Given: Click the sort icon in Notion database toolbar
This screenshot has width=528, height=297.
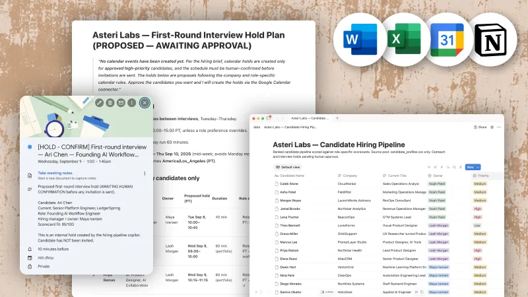Looking at the screenshot, I should coord(435,167).
